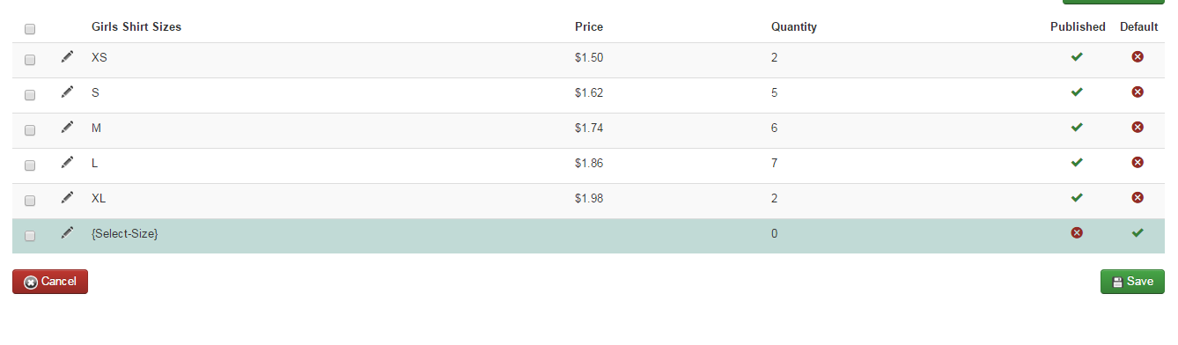Viewport: 1178px width, 345px height.
Task: Click the pencil edit icon for XS
Action: pos(67,56)
